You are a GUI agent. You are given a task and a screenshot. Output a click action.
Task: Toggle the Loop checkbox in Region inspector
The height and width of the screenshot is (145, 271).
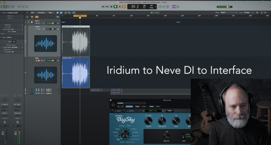(12, 18)
